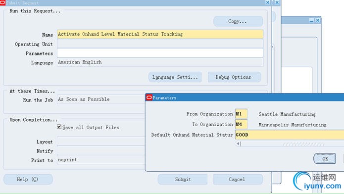Image resolution: width=344 pixels, height=194 pixels.
Task: Close the Submit Request window
Action: click(x=268, y=2)
